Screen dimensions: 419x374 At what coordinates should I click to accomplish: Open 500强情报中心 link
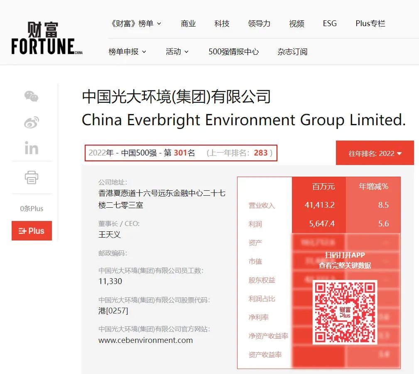(x=233, y=52)
